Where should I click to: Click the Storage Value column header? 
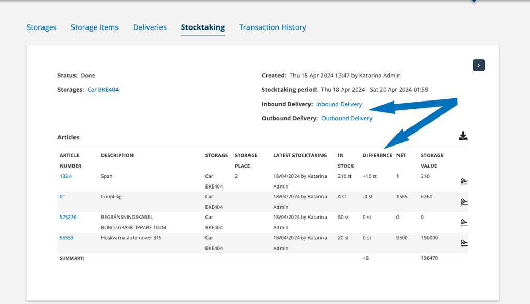(432, 161)
